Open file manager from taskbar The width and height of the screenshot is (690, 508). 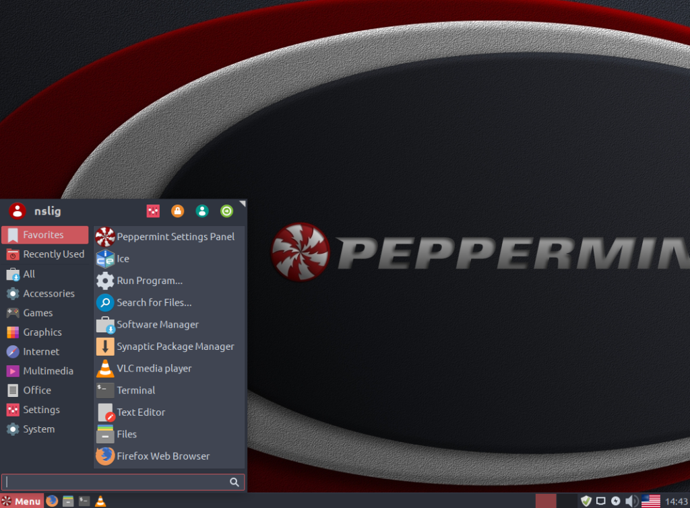pyautogui.click(x=68, y=501)
